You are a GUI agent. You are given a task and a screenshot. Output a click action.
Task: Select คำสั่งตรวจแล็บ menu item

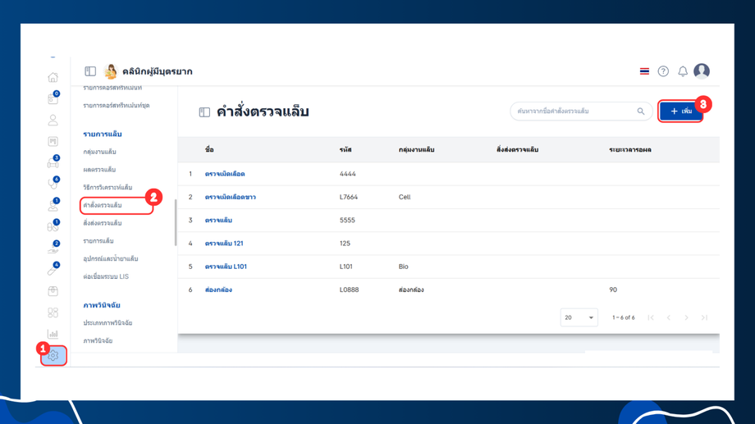tap(102, 206)
